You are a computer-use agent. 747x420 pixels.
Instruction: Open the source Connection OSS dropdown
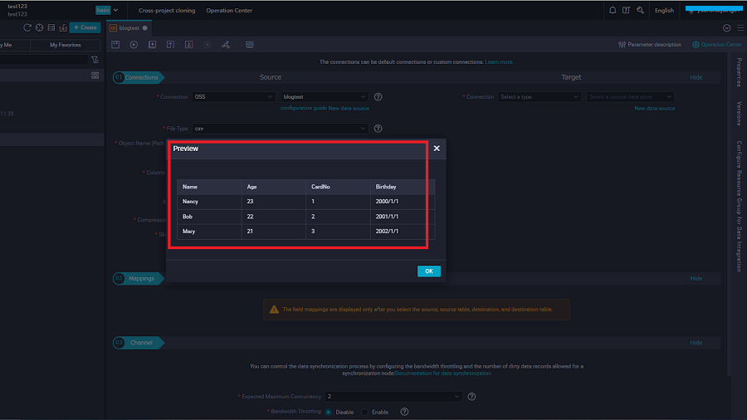233,97
